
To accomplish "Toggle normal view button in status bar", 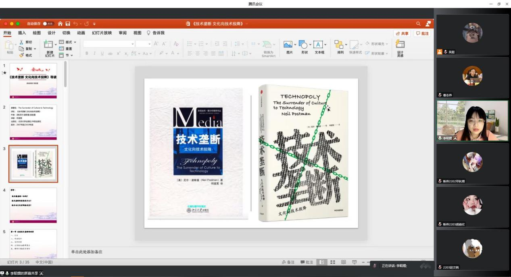I will click(x=322, y=262).
